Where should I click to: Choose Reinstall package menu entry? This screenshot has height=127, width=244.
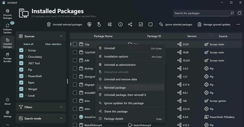[130, 88]
